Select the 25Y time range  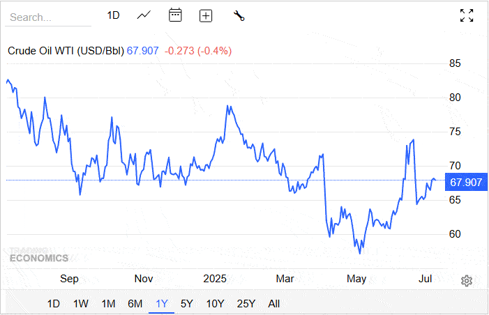coord(246,303)
